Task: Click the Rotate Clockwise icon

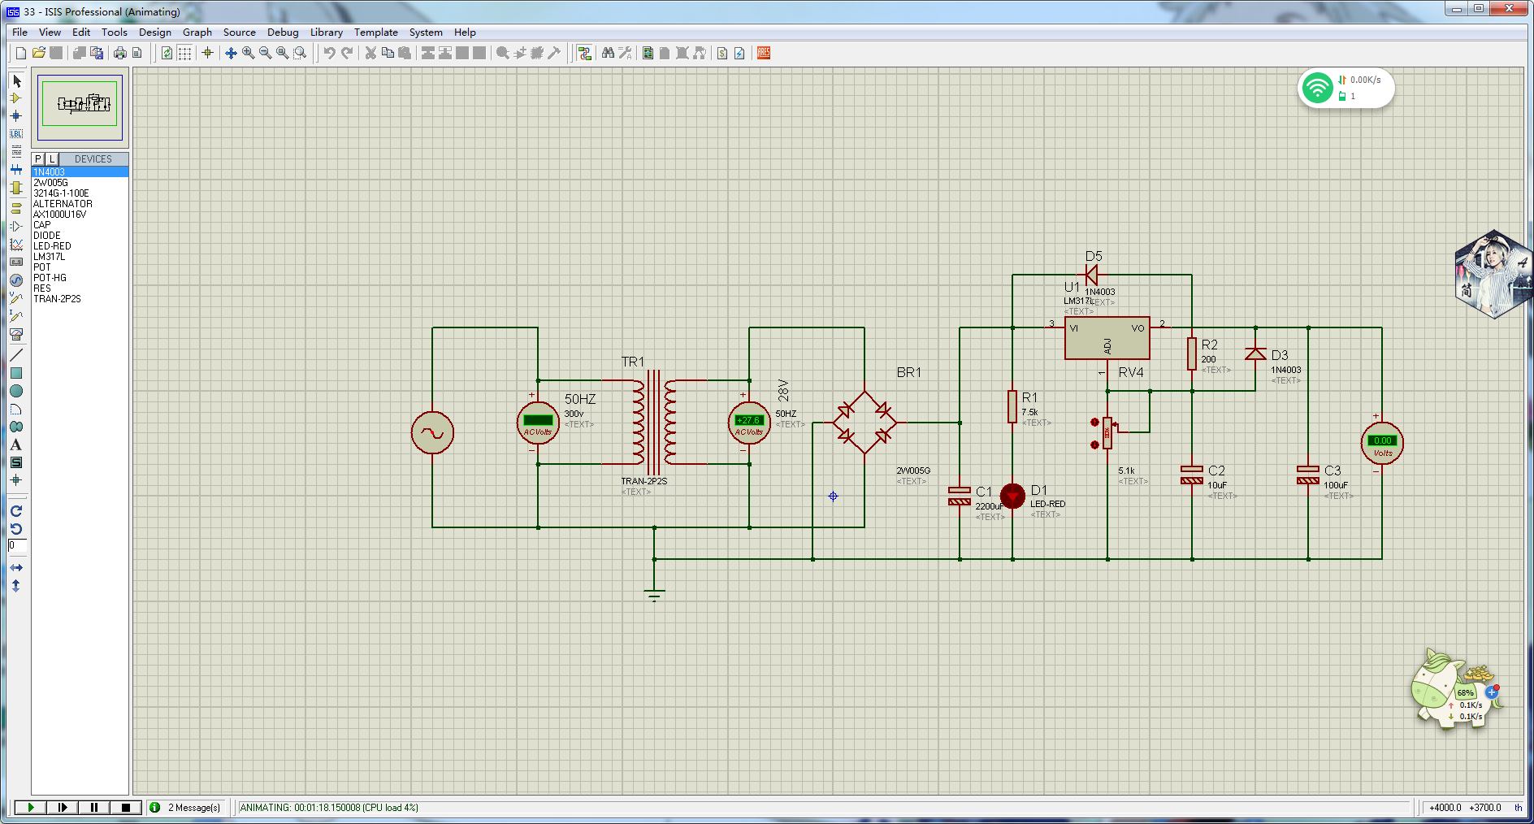Action: [x=16, y=511]
